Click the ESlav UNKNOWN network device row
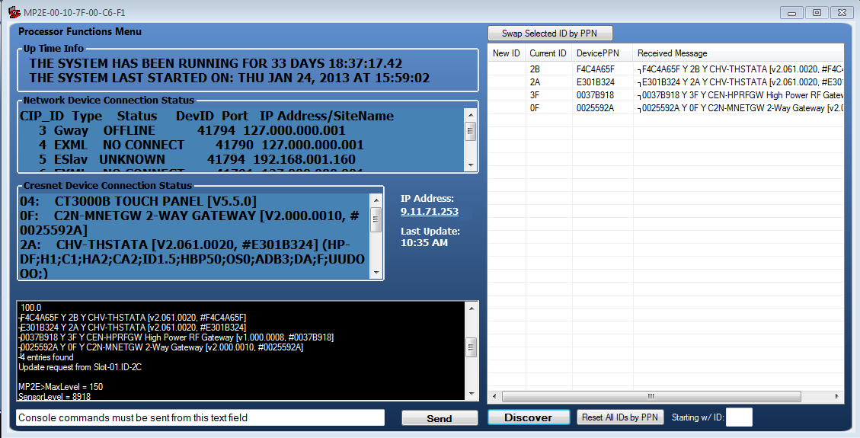The width and height of the screenshot is (860, 438). pos(197,159)
